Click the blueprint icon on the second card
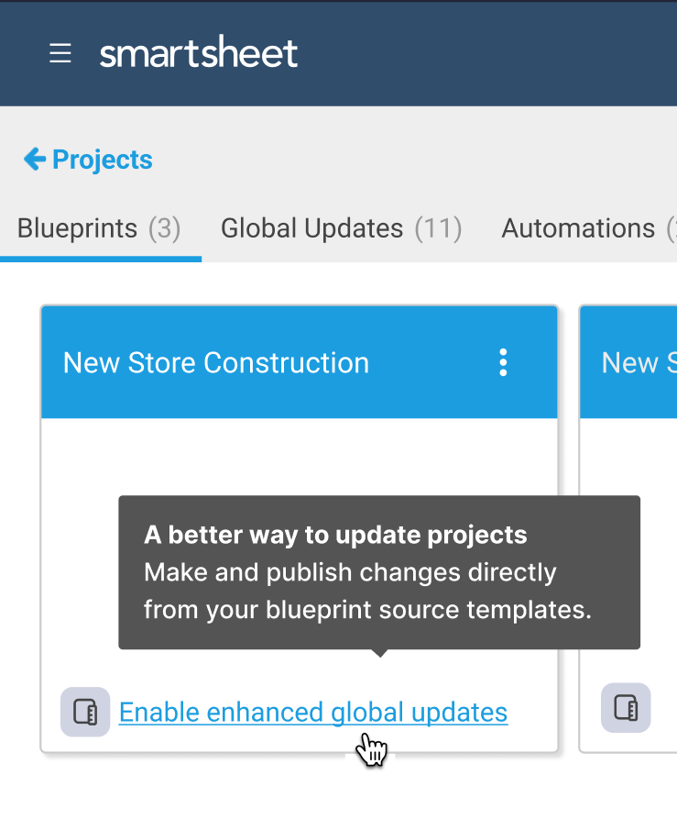The width and height of the screenshot is (677, 830). 626,707
